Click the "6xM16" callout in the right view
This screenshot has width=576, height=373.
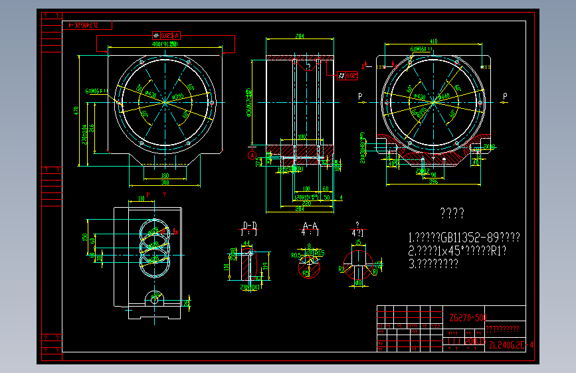(x=421, y=49)
